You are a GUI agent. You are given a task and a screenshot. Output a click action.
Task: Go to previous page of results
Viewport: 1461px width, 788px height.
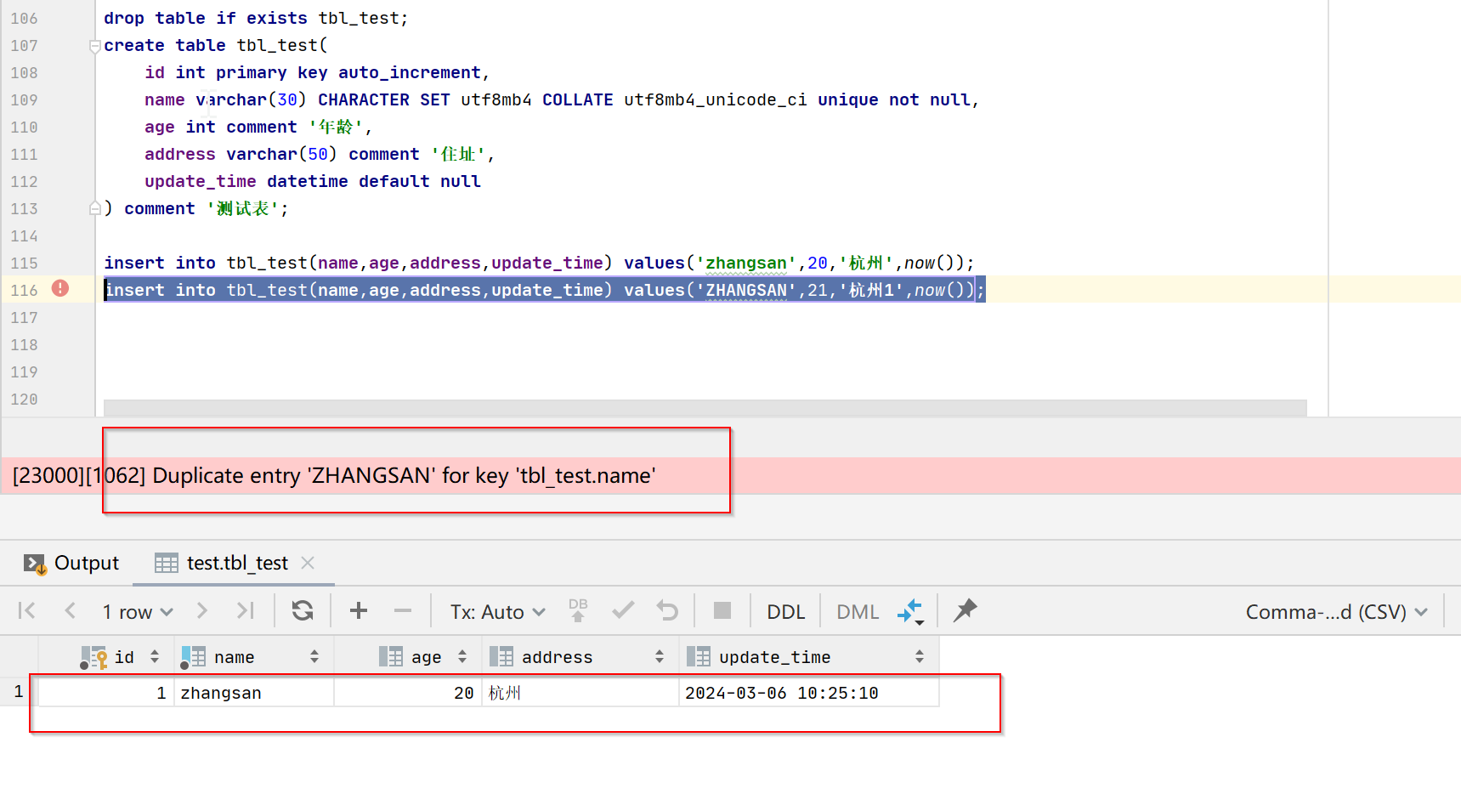click(71, 610)
